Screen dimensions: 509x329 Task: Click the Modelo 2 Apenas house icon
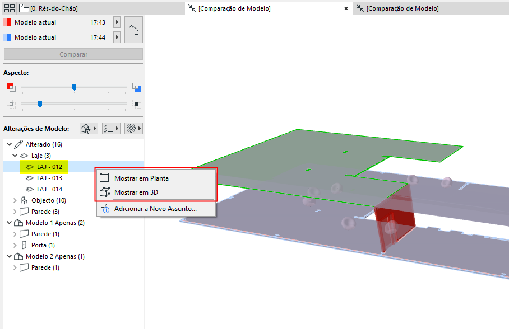click(18, 256)
